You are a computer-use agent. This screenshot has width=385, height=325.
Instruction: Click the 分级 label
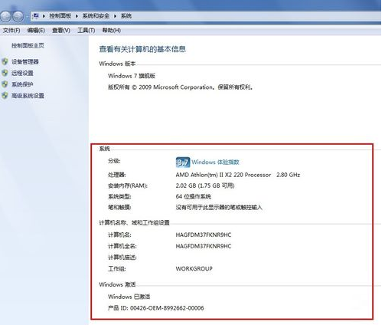(x=114, y=161)
